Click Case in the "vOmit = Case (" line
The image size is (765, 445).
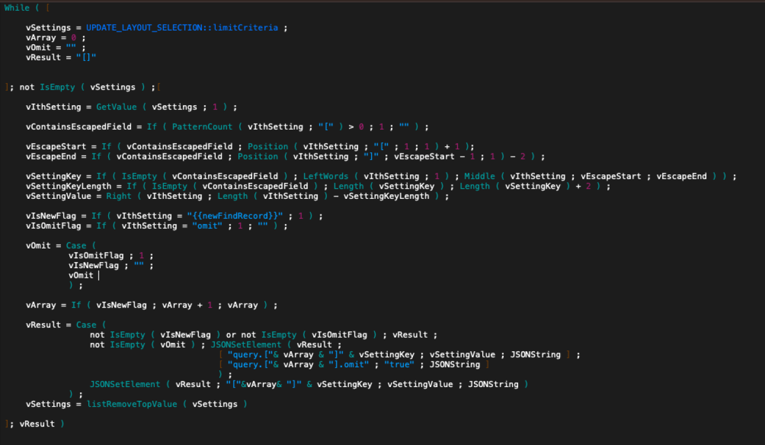point(76,245)
